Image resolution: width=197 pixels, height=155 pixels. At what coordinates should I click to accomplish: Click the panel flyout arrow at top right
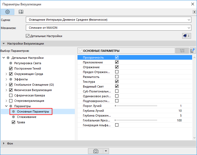[x=194, y=12]
